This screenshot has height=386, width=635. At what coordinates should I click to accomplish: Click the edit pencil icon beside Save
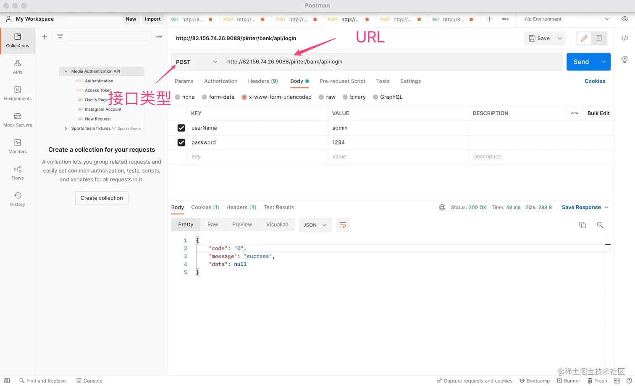pos(584,38)
